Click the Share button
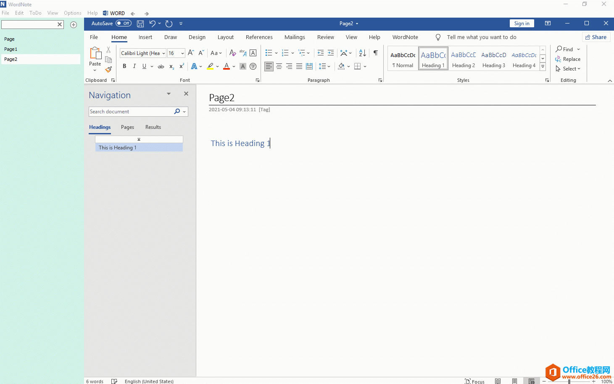Image resolution: width=614 pixels, height=384 pixels. [x=596, y=37]
